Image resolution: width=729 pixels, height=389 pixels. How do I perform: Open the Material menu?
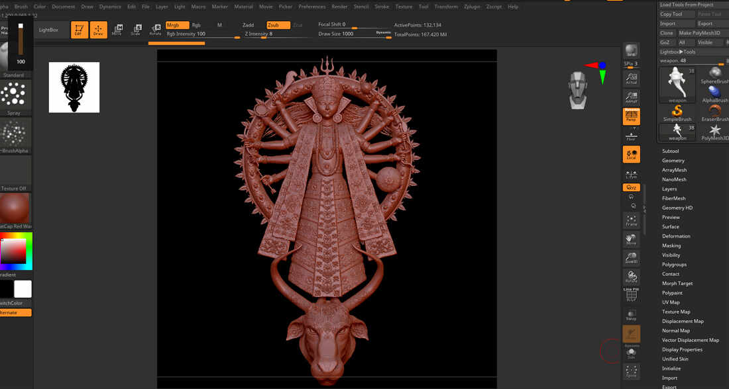click(x=244, y=7)
